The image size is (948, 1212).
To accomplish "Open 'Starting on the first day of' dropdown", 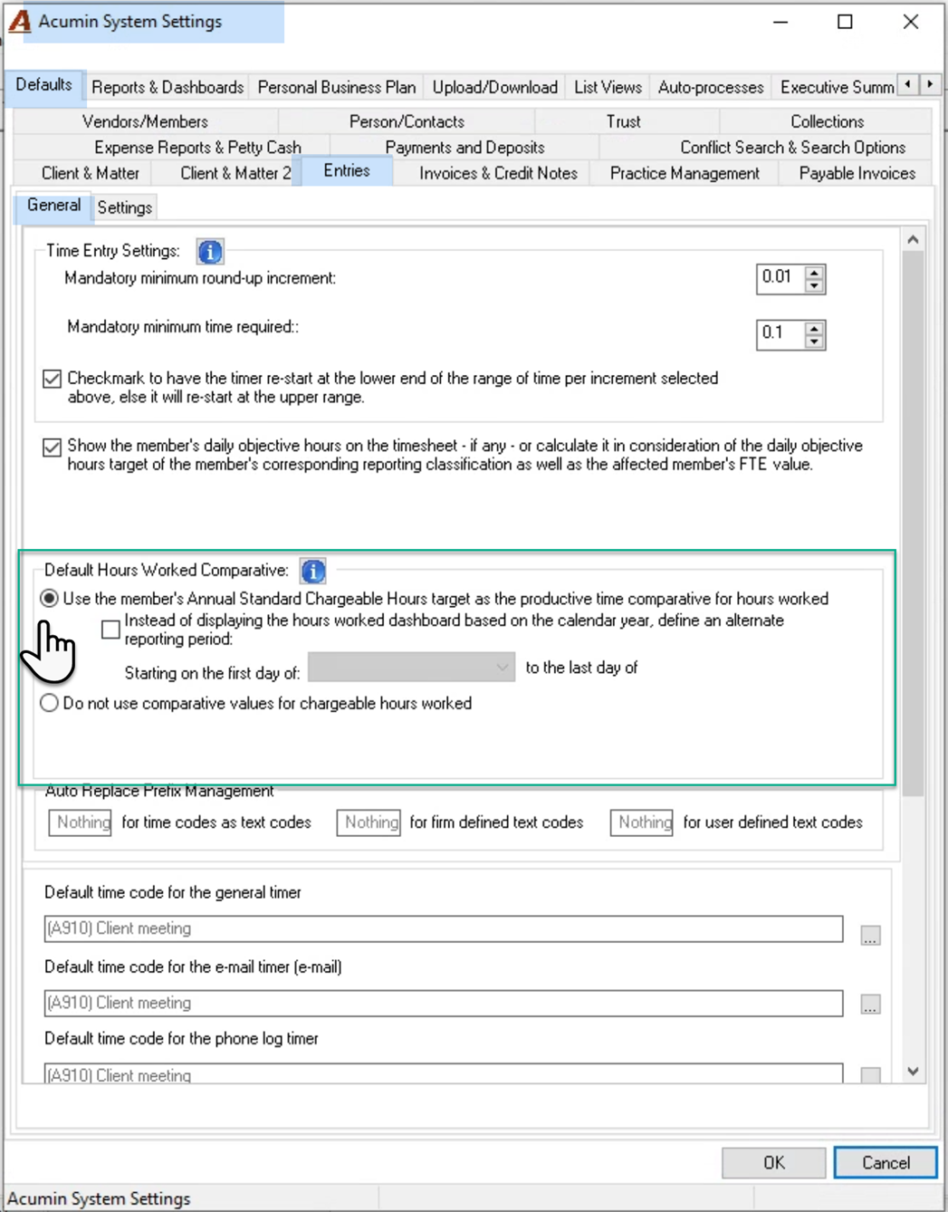I will click(x=411, y=668).
